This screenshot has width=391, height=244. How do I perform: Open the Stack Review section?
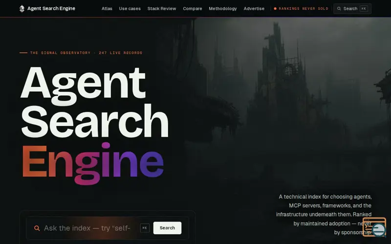tap(162, 9)
